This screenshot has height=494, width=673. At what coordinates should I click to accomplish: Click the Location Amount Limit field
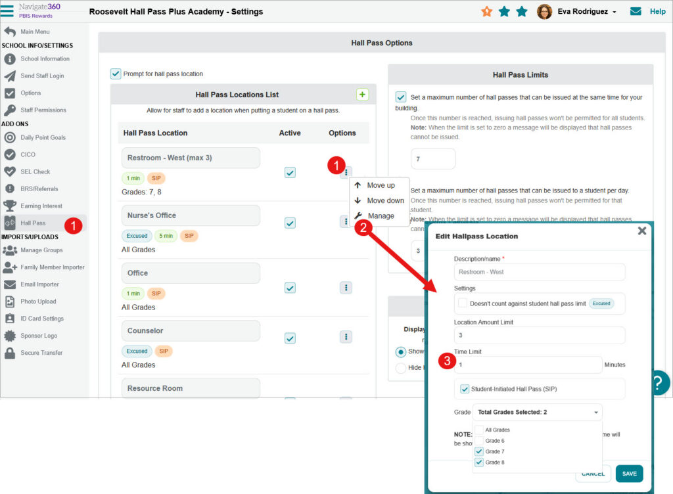click(x=539, y=336)
